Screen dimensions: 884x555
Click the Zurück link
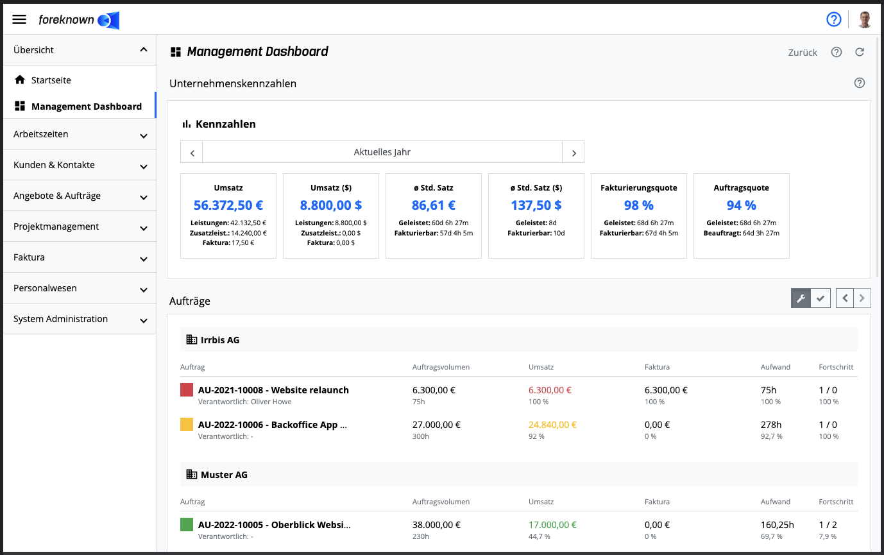coord(803,53)
